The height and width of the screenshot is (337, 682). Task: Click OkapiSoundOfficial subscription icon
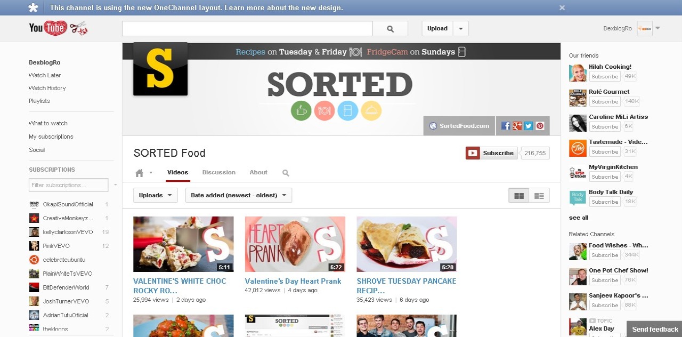pyautogui.click(x=34, y=204)
